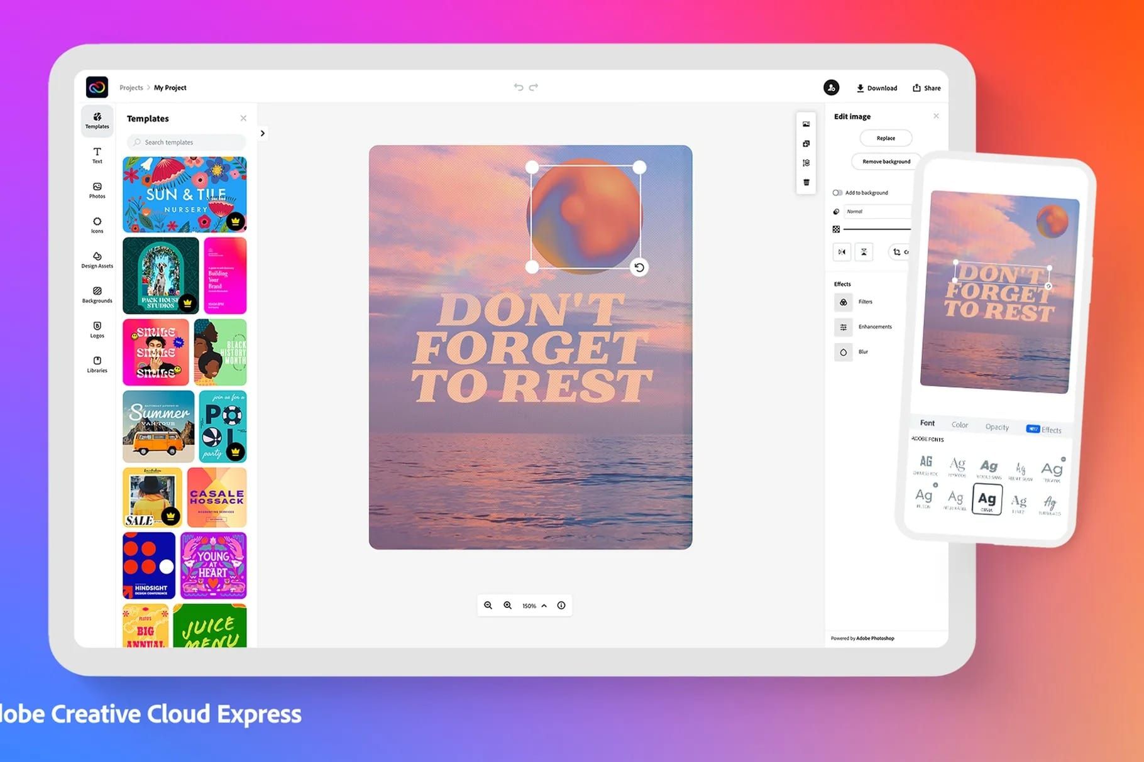Switch to the Color tab on the phone

[960, 425]
